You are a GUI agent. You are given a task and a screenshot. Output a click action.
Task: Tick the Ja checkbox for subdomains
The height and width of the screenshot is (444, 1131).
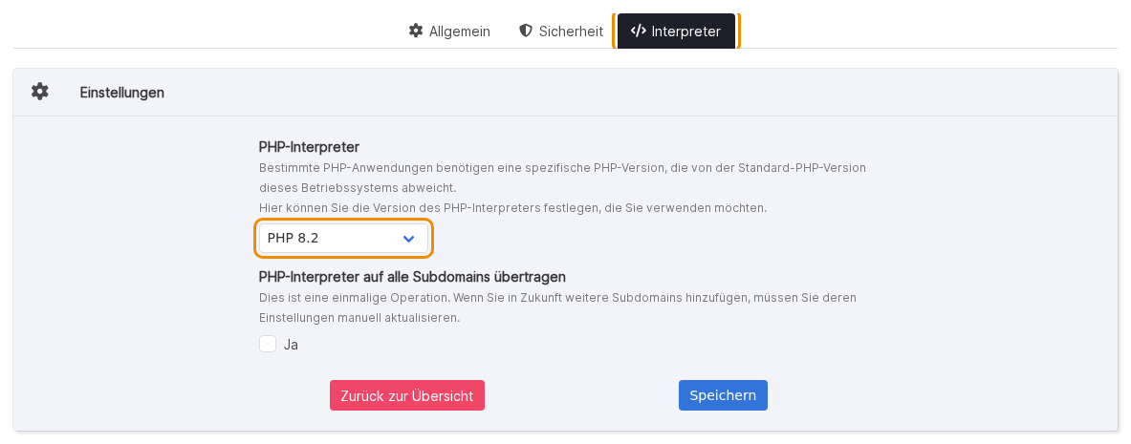tap(268, 344)
